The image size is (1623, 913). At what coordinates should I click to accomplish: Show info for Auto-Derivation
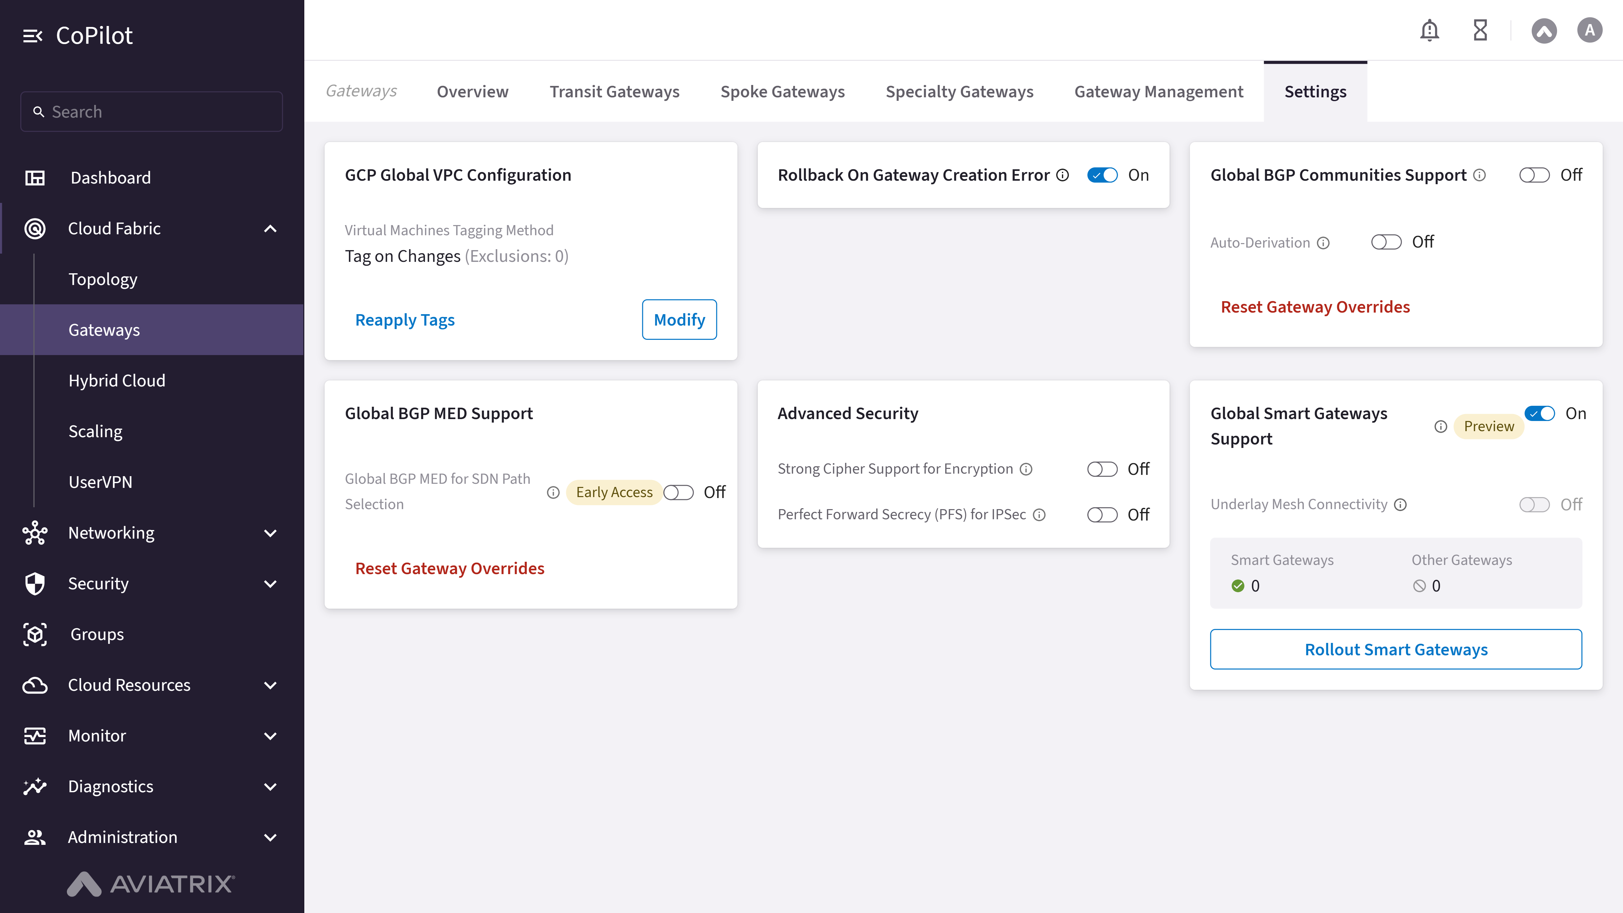coord(1324,243)
